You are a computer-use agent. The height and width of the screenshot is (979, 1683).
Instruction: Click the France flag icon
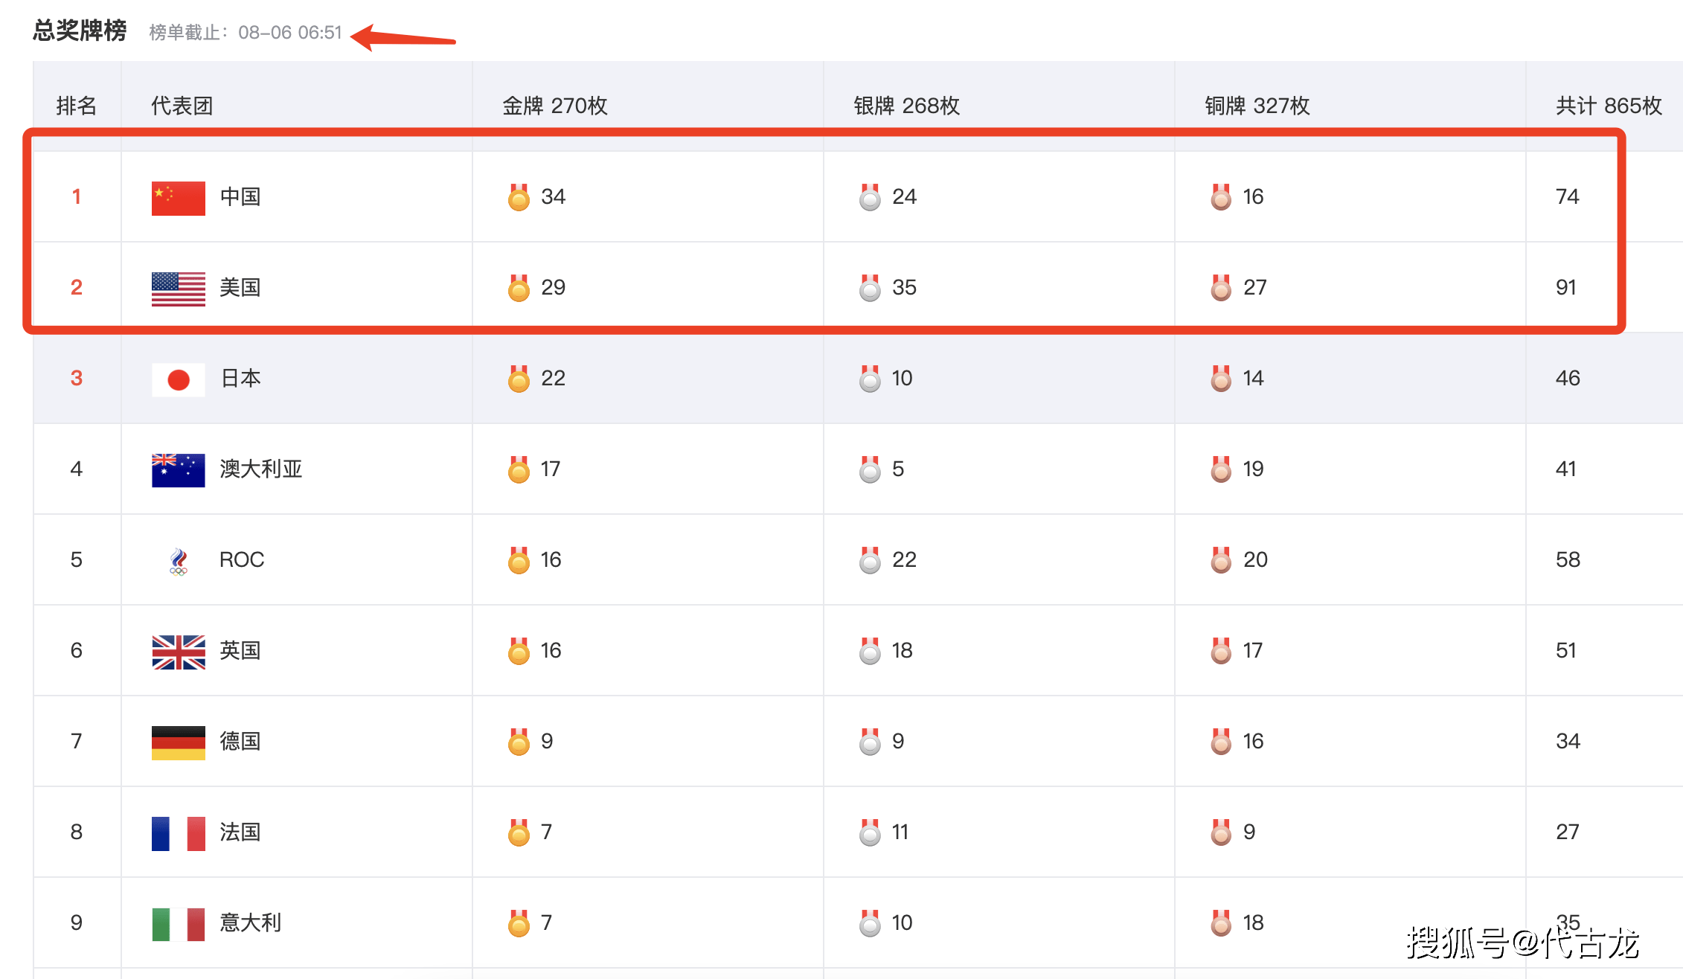coord(179,833)
